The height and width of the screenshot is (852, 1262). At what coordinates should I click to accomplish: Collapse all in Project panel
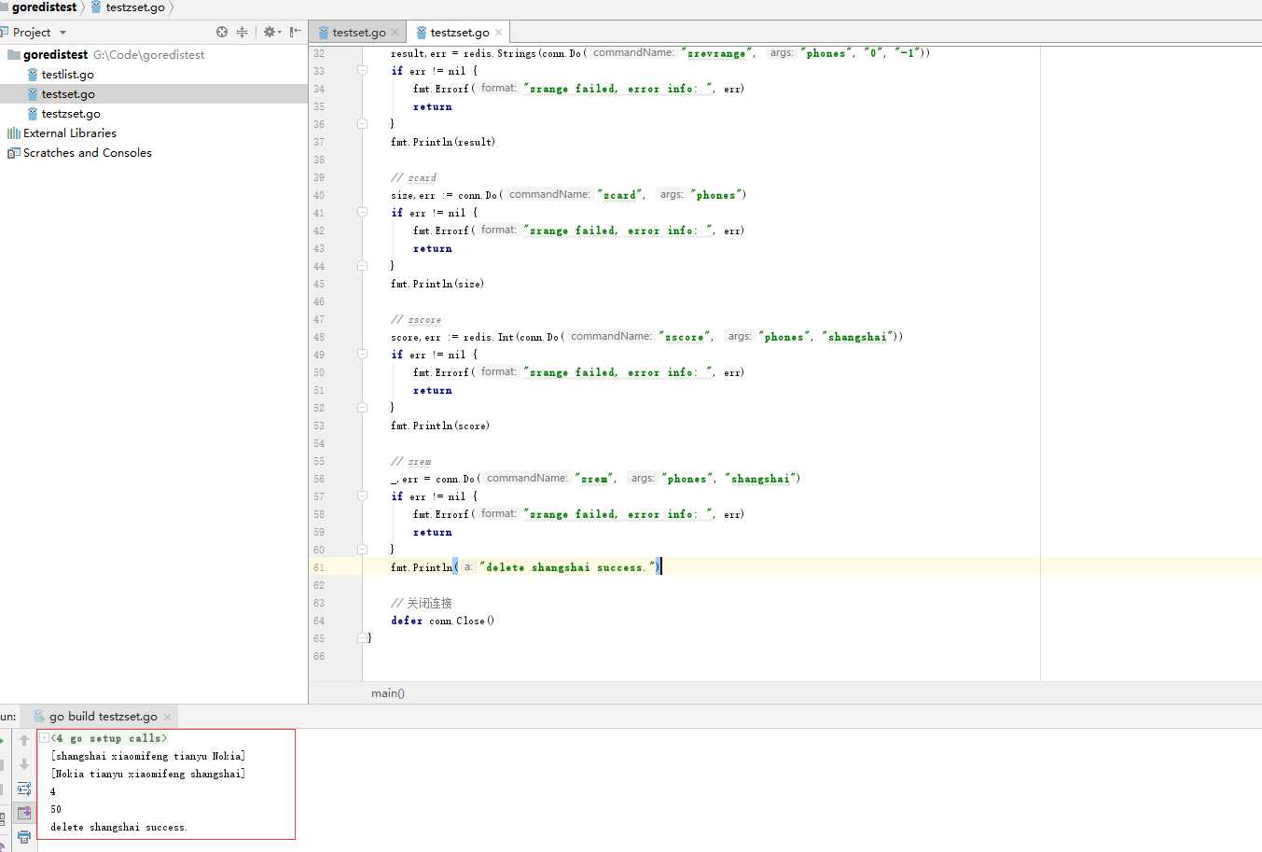click(243, 32)
